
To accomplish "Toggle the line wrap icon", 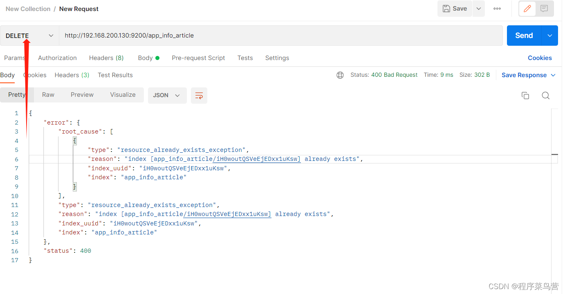I will point(199,95).
